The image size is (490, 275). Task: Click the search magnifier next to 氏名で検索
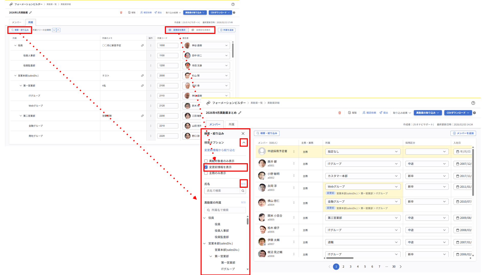[243, 191]
